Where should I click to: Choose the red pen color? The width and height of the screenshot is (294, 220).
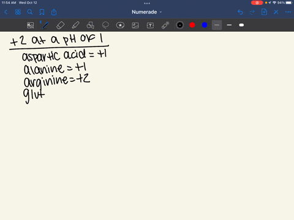pyautogui.click(x=192, y=25)
